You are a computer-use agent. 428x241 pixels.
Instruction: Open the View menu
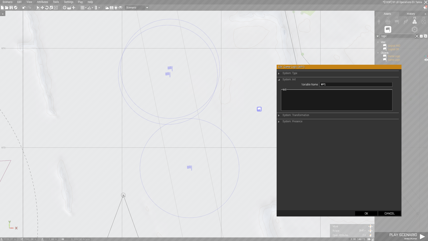point(29,2)
